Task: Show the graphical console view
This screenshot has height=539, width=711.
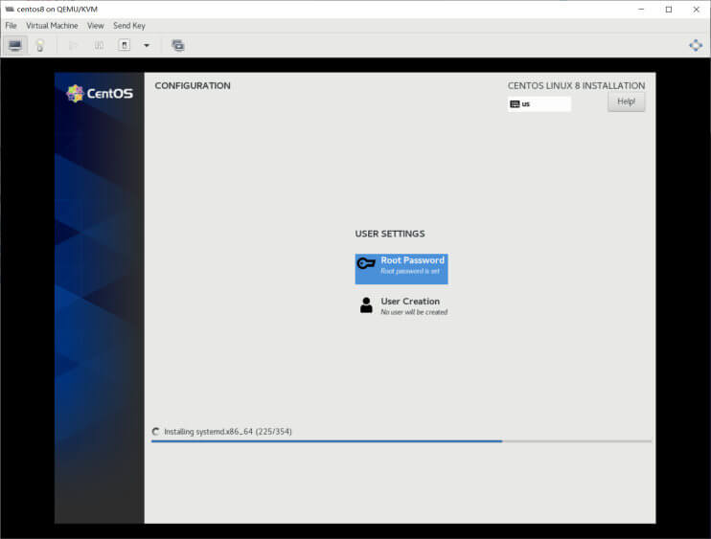Action: (x=15, y=45)
